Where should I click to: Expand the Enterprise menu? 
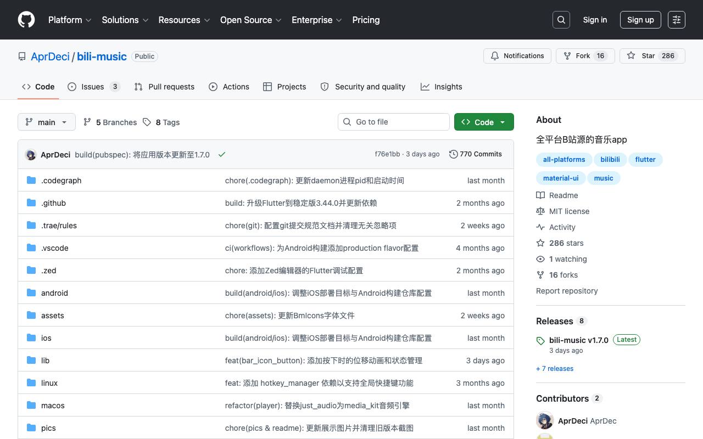[317, 20]
